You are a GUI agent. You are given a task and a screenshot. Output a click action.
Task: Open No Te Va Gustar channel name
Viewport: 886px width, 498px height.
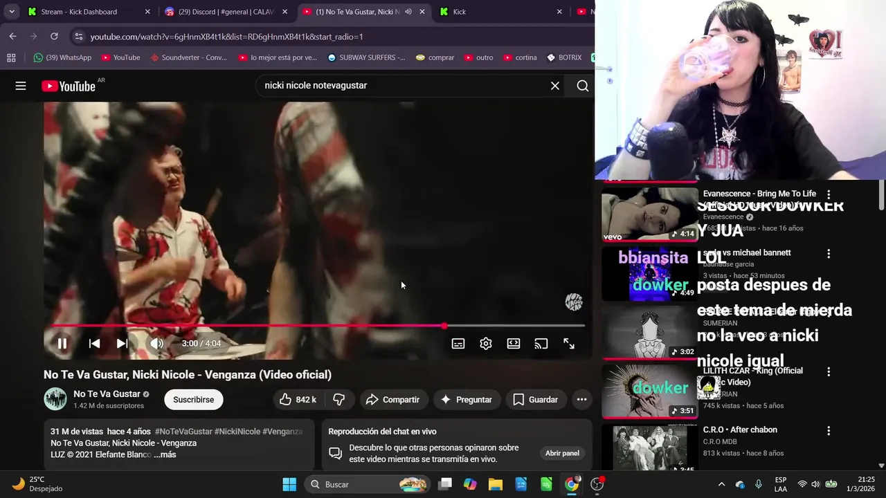click(x=107, y=394)
